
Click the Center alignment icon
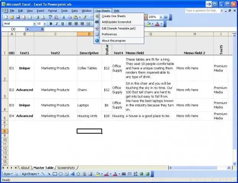click(76, 24)
